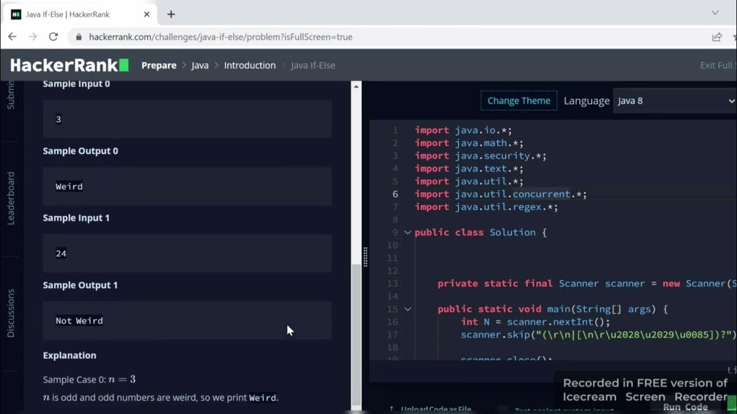Click the problem pane scroll-up arrow
Viewport: 737px width, 414px height.
pos(356,86)
